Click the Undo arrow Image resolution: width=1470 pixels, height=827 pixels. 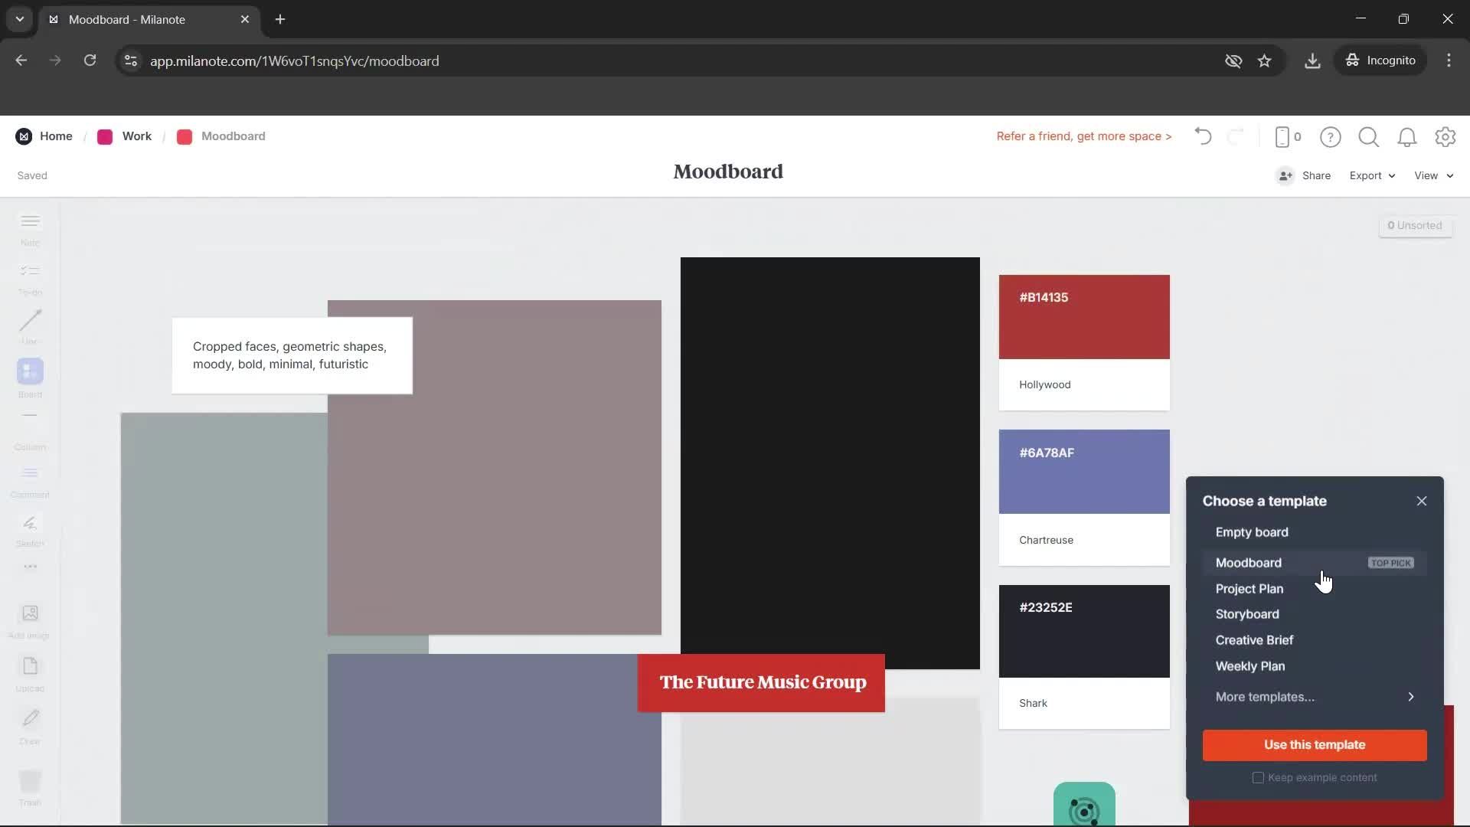pos(1202,136)
